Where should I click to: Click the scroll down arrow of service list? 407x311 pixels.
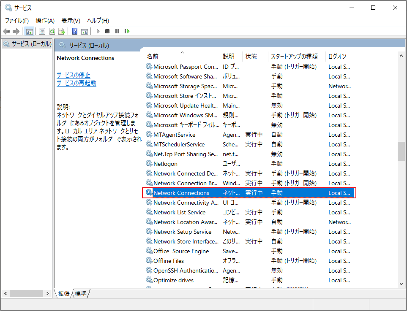click(401, 284)
